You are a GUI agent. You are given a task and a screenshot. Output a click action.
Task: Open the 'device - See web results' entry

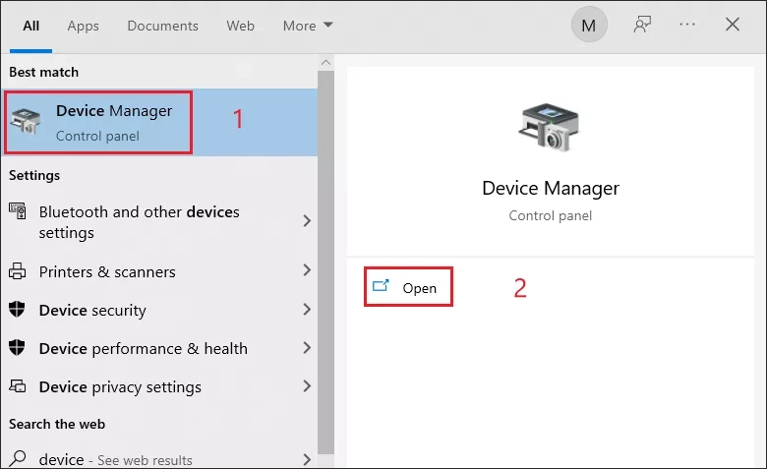pyautogui.click(x=159, y=459)
